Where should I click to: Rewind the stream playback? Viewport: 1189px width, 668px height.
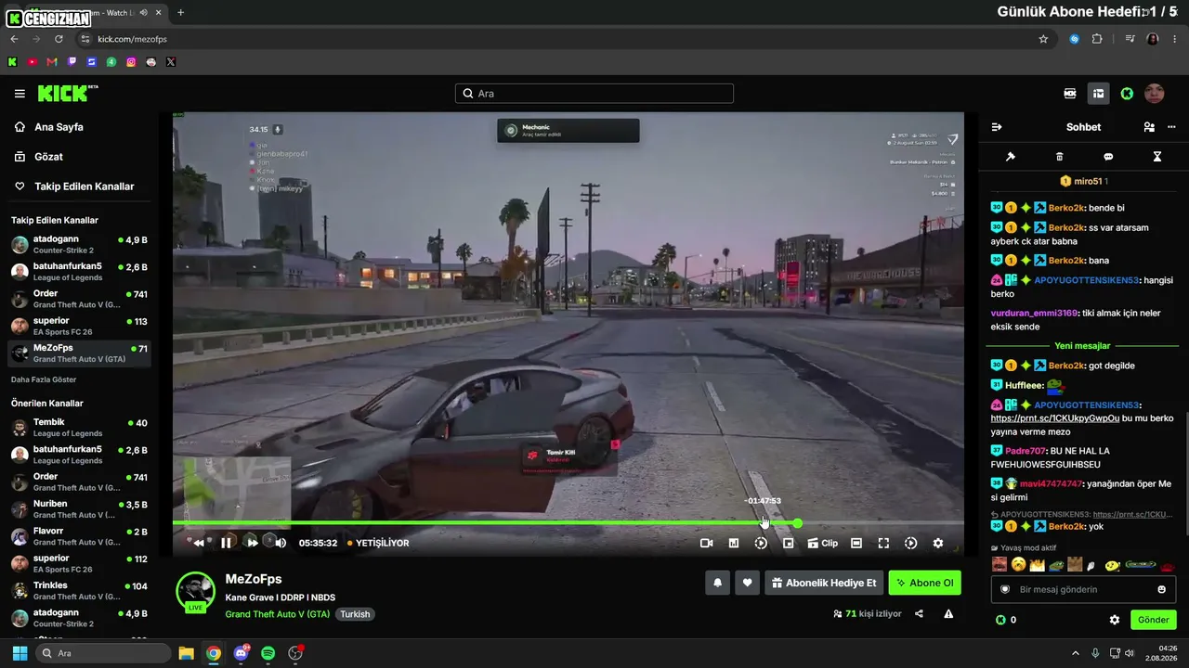(198, 543)
